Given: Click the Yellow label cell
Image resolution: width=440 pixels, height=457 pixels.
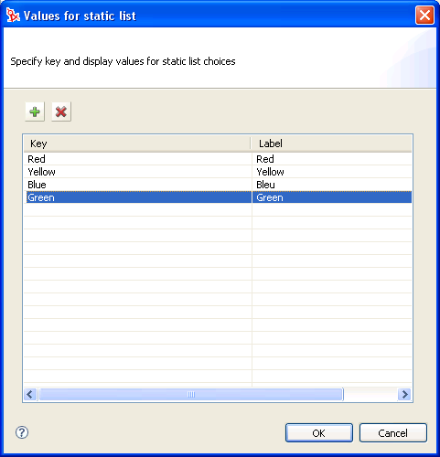Looking at the screenshot, I should pyautogui.click(x=332, y=172).
